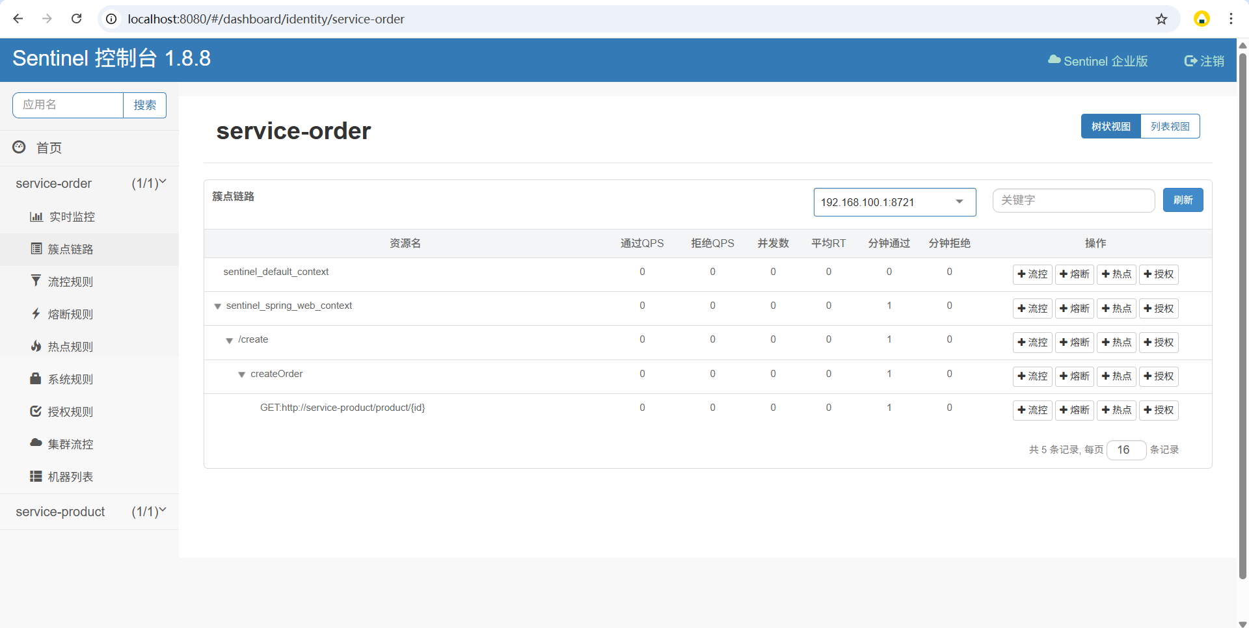Switch to 树状视图 tree view
The image size is (1249, 628).
point(1111,126)
